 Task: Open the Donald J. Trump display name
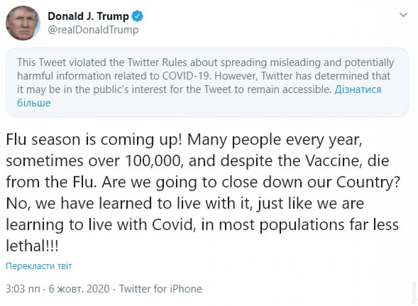[88, 16]
